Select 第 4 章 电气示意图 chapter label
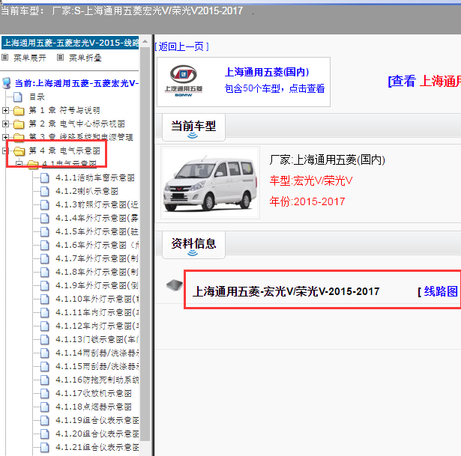Image resolution: width=461 pixels, height=456 pixels. pyautogui.click(x=64, y=151)
